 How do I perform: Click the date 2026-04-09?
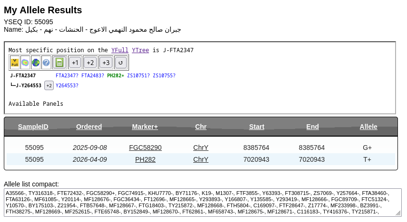[90, 159]
